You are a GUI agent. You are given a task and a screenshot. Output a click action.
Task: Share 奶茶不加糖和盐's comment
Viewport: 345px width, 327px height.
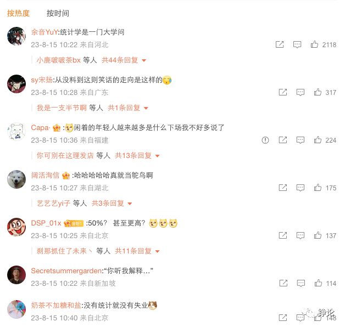click(283, 318)
